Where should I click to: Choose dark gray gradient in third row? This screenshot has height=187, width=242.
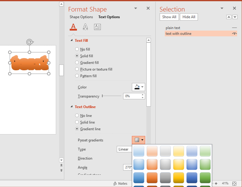pyautogui.click(x=165, y=178)
